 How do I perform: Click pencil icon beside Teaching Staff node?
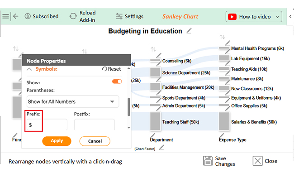pyautogui.click(x=158, y=109)
